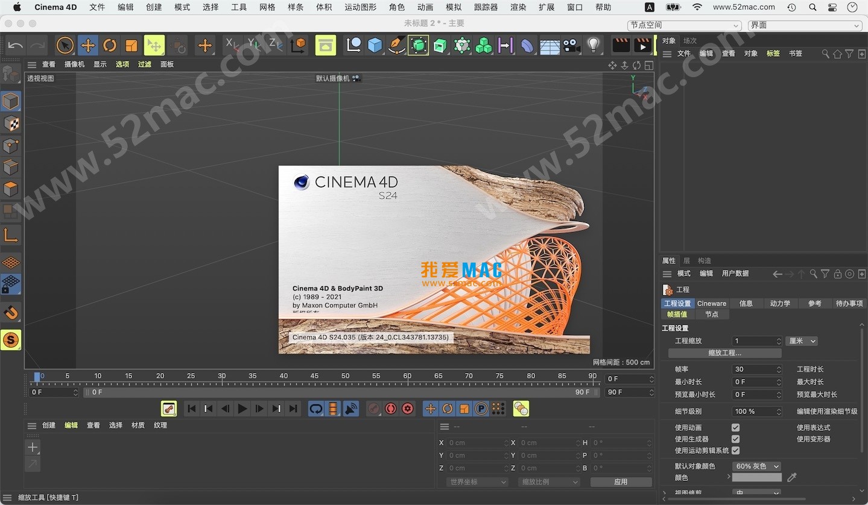Toggle sound playback with the speaker icon

tap(350, 409)
